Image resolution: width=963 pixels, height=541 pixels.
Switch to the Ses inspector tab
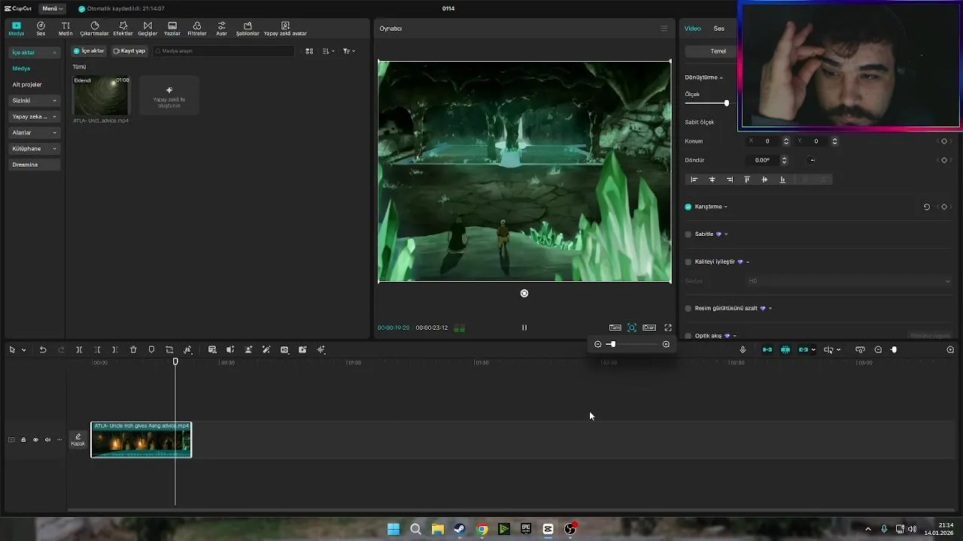click(719, 29)
